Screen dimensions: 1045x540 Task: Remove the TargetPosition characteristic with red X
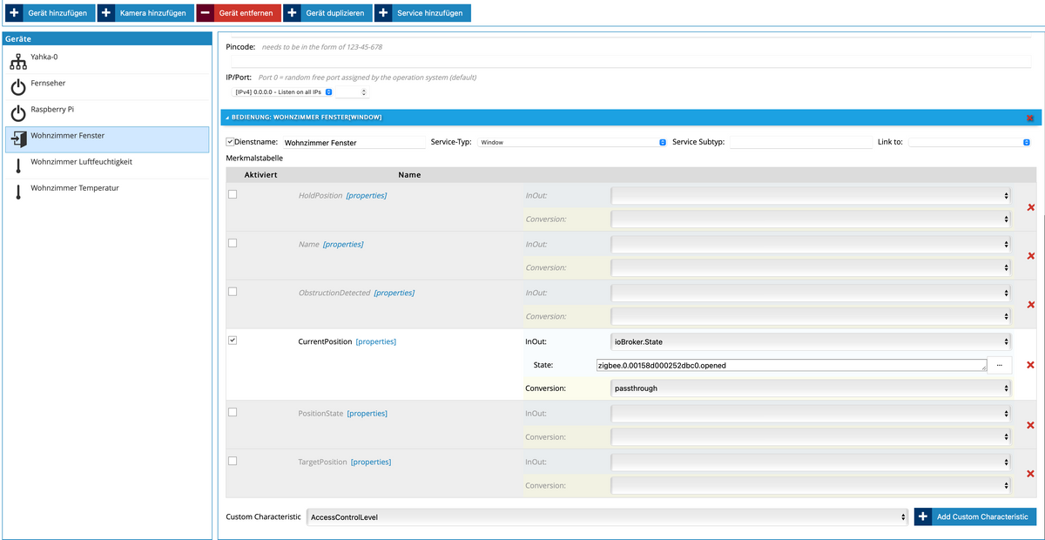pyautogui.click(x=1031, y=474)
